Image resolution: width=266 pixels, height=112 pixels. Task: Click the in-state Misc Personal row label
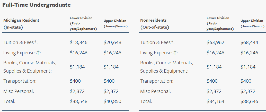click(x=19, y=91)
